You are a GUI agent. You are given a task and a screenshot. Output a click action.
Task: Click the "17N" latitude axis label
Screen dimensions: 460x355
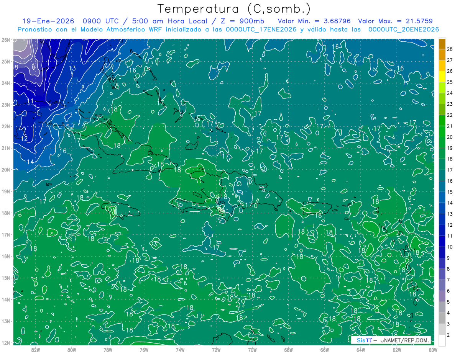(x=6, y=235)
